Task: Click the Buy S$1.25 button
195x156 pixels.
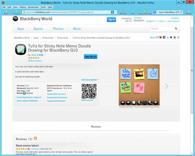Action: (91, 57)
